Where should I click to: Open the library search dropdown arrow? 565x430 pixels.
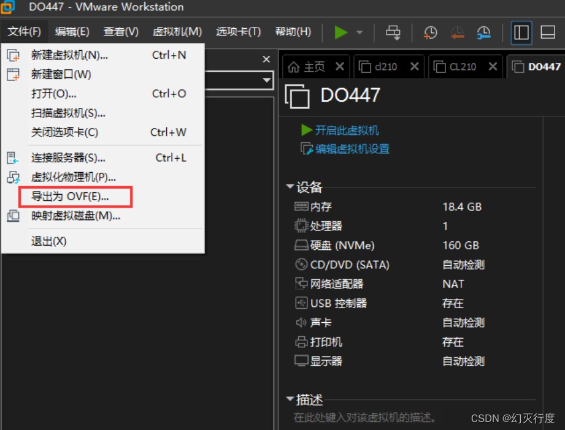(267, 80)
